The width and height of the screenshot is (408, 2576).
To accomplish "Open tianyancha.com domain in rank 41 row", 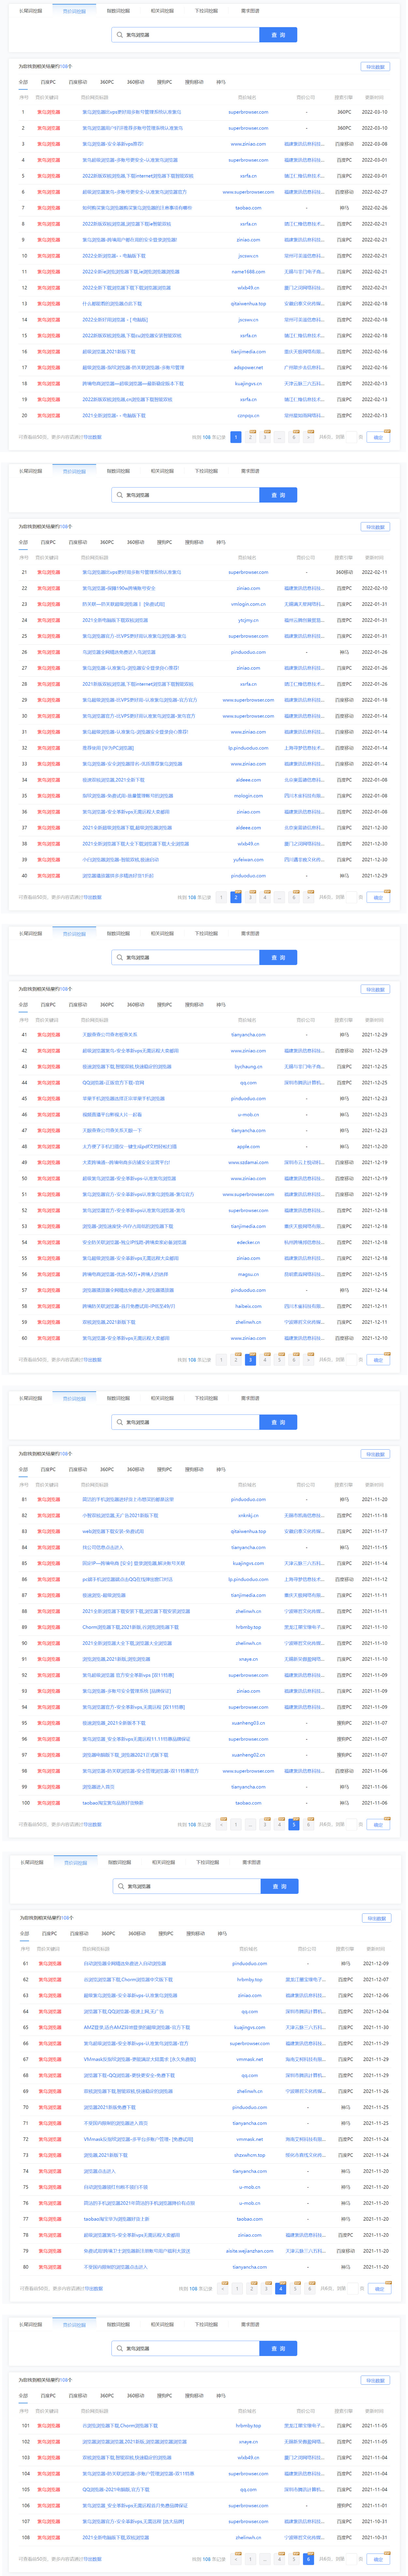I will coord(248,1035).
